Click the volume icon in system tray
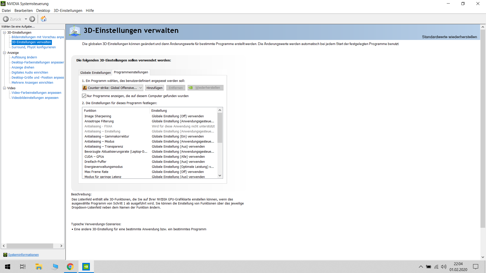Screen dimensions: 486x273 coord(443,267)
